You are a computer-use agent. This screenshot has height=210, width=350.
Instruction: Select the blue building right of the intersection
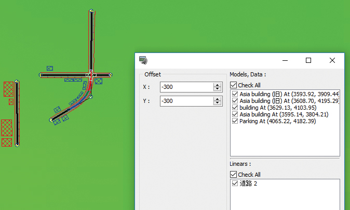coord(99,81)
